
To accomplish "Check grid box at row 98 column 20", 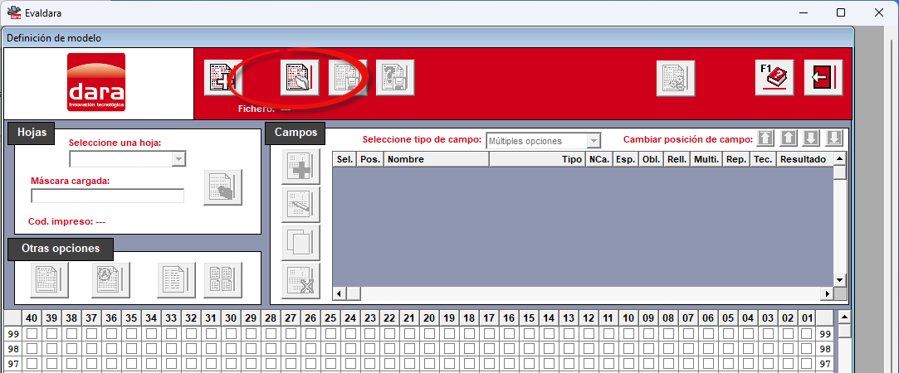I will pyautogui.click(x=429, y=348).
